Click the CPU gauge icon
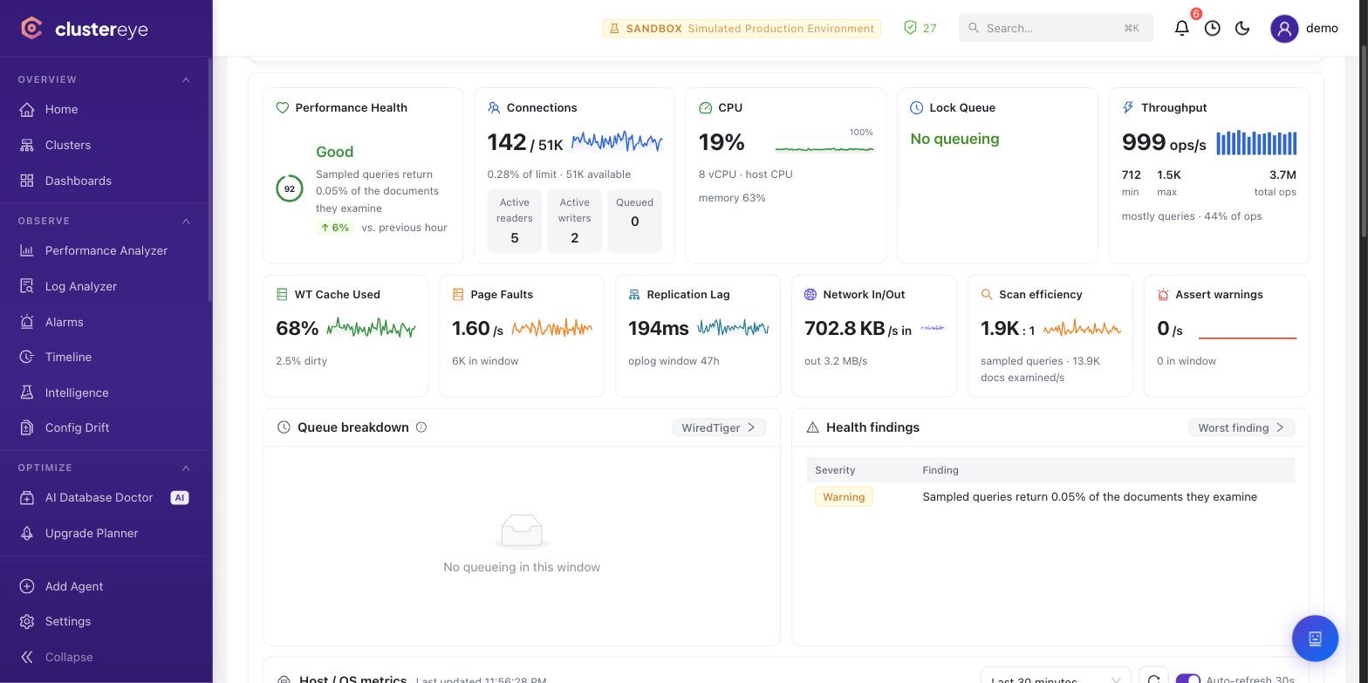 (705, 108)
